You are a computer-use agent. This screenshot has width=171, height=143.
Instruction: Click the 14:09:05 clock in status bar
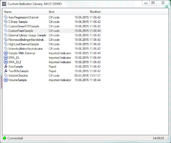(x=158, y=138)
